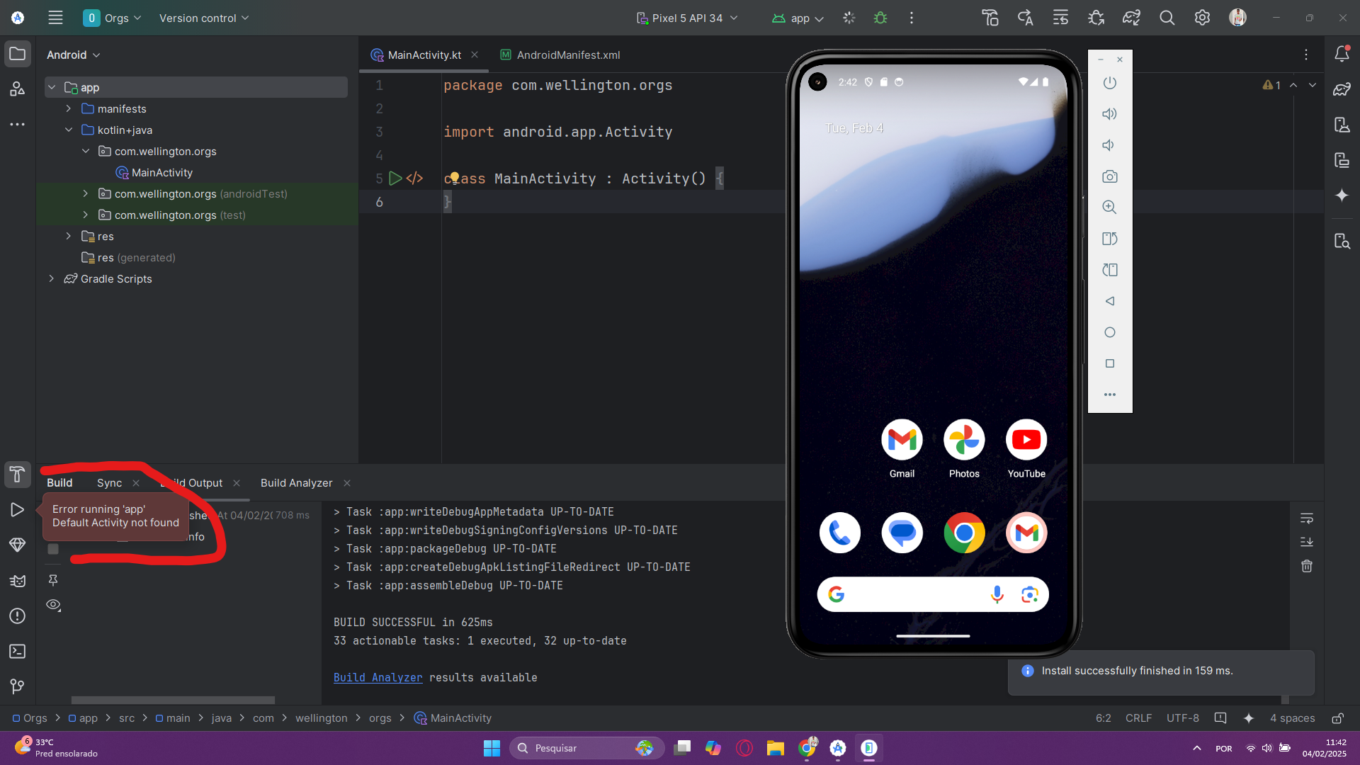Open the Build hammer tool window
1360x765 pixels.
click(18, 475)
